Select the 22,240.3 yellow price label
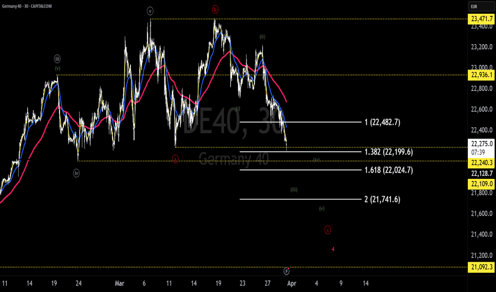496x292 pixels. [x=482, y=162]
